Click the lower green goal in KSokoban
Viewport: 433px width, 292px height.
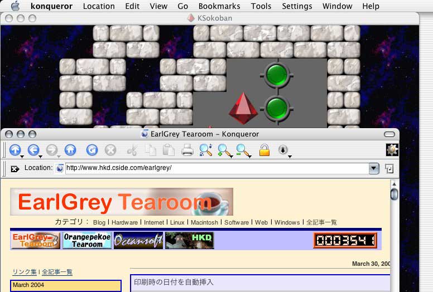277,109
